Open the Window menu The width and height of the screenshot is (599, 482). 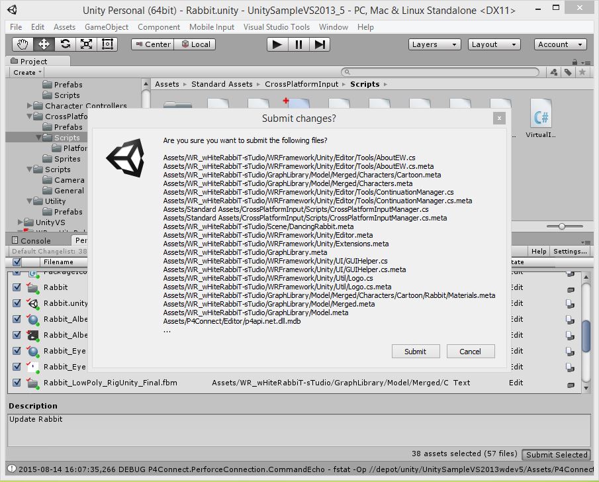[x=333, y=27]
